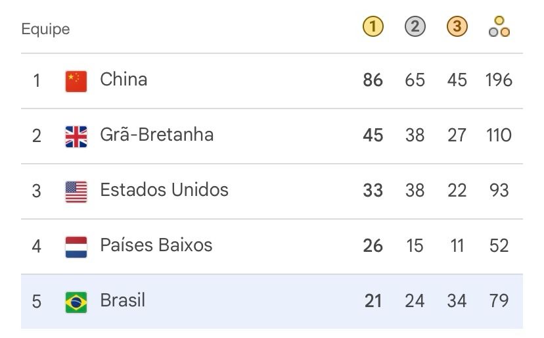Select the Países Baixos team name
Screen dimensions: 544x338
[x=156, y=245]
